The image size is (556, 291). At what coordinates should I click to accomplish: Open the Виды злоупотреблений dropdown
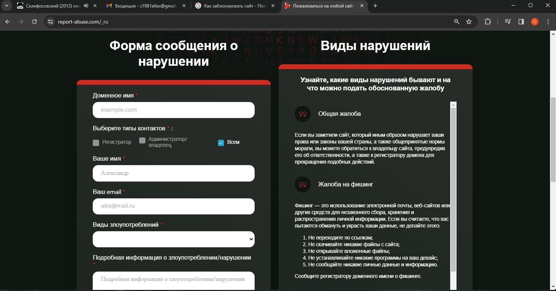tap(173, 239)
